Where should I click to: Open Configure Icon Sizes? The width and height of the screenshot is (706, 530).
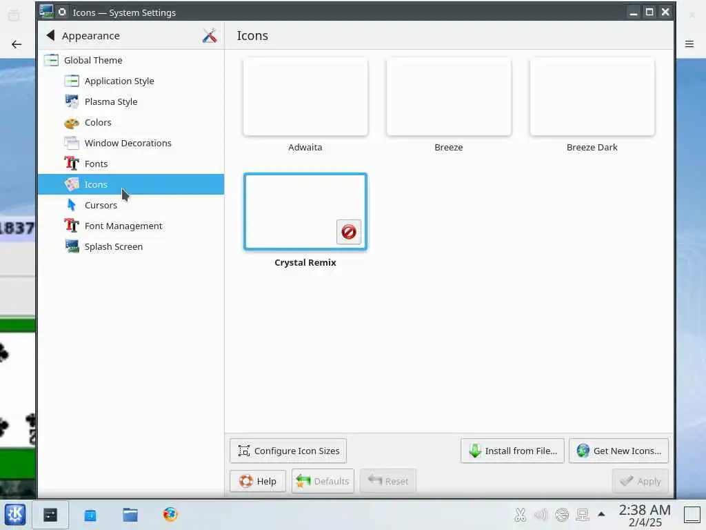coord(288,451)
